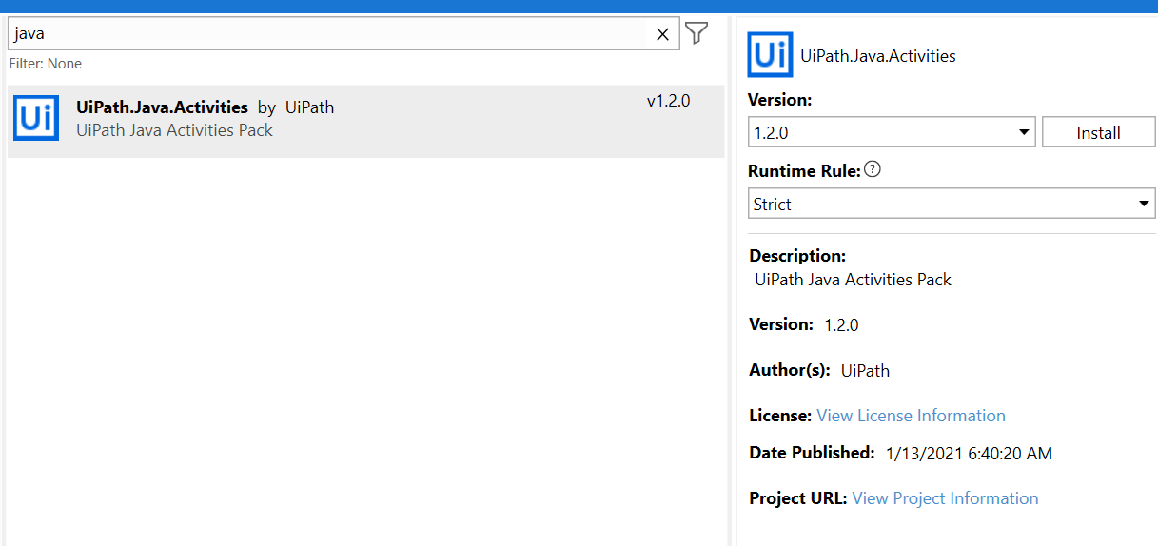Open the filter funnel icon
The image size is (1158, 546).
[x=697, y=33]
